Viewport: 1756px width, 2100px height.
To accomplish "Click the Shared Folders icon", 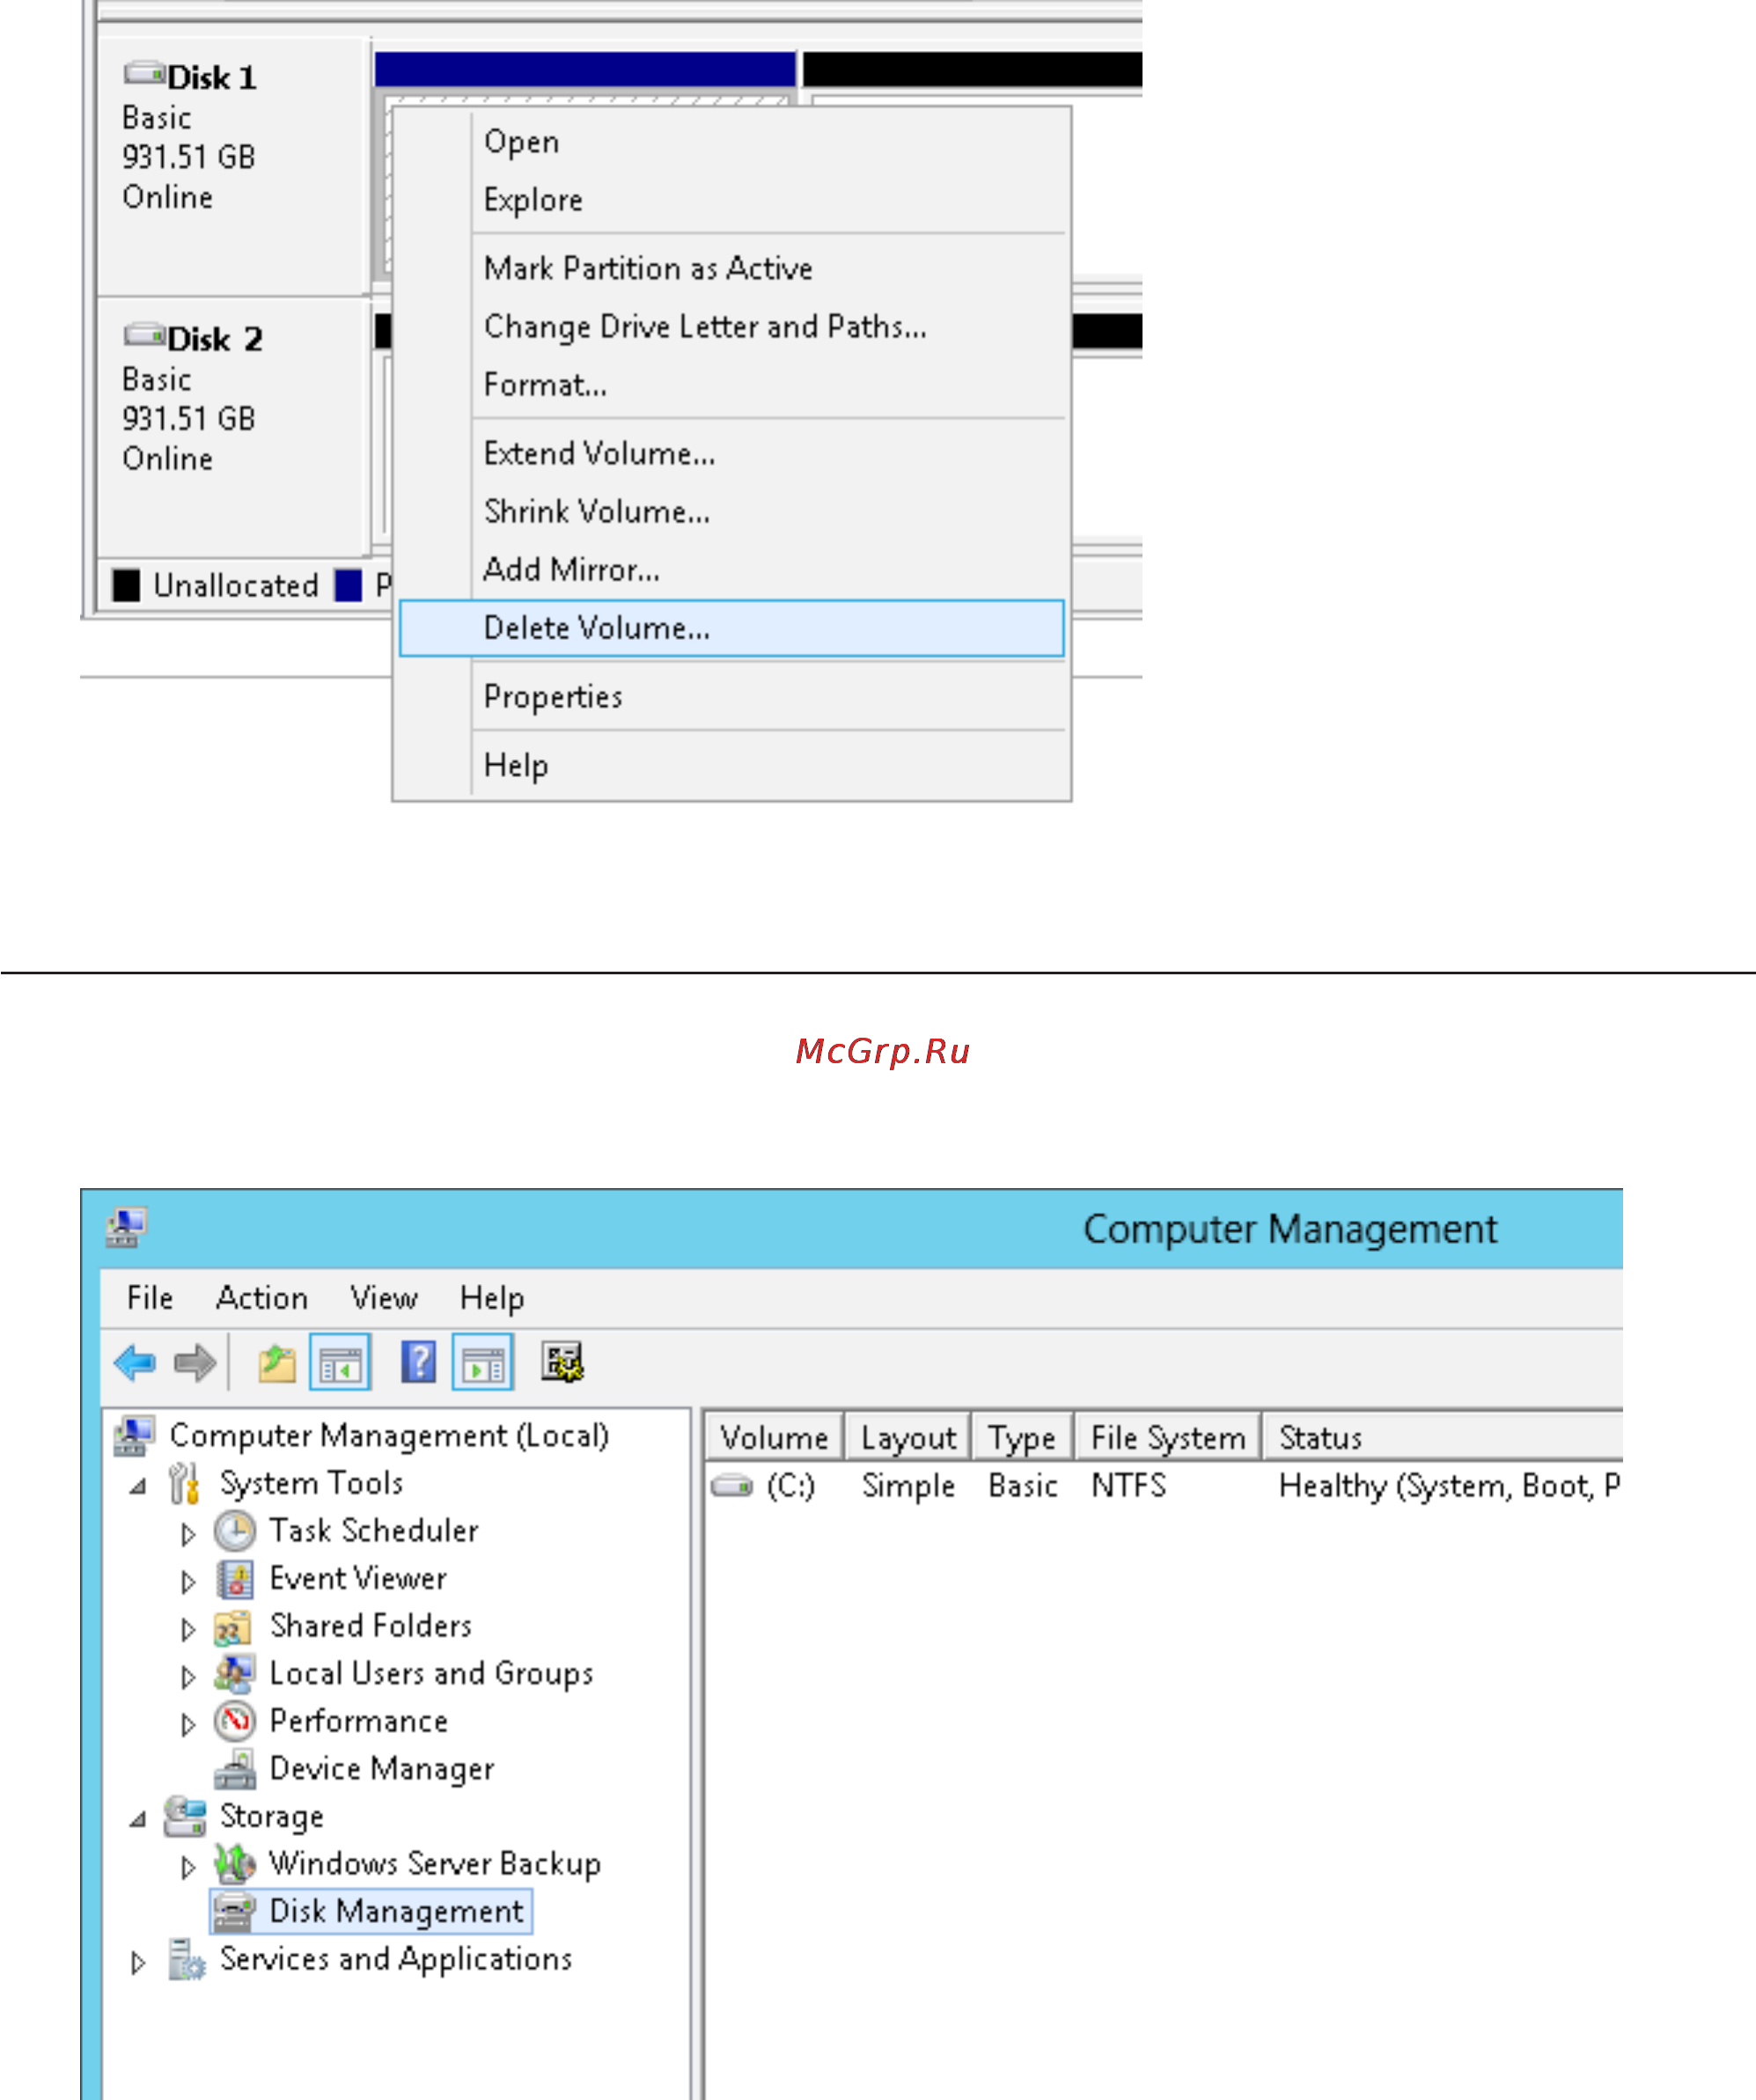I will (233, 1628).
